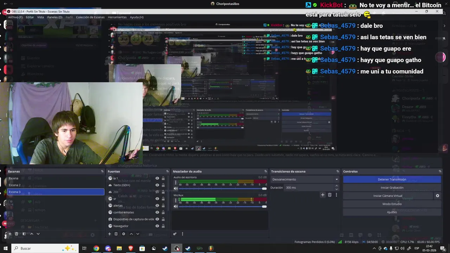Open advanced audio properties gears icon
450x253 pixels.
pyautogui.click(x=175, y=234)
